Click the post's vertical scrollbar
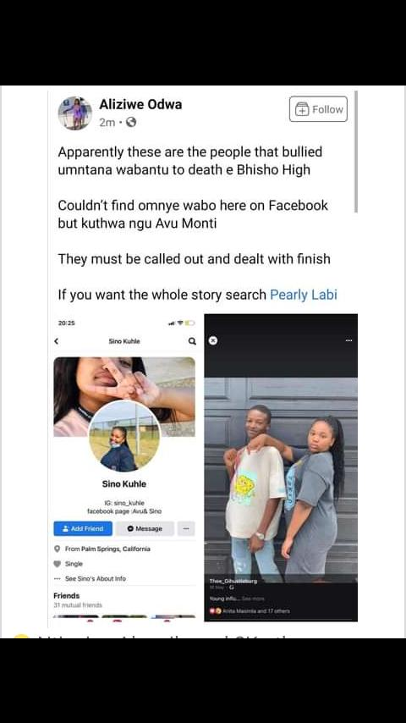 [x=356, y=152]
